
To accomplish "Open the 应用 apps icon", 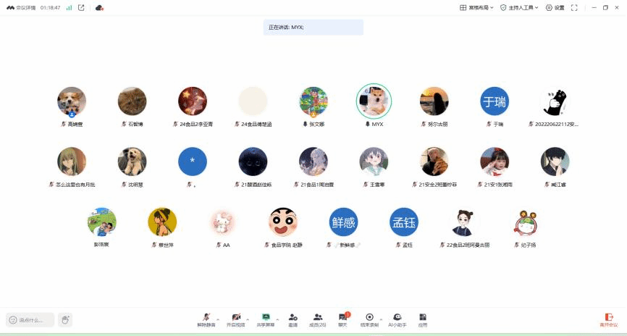I will coord(423,319).
